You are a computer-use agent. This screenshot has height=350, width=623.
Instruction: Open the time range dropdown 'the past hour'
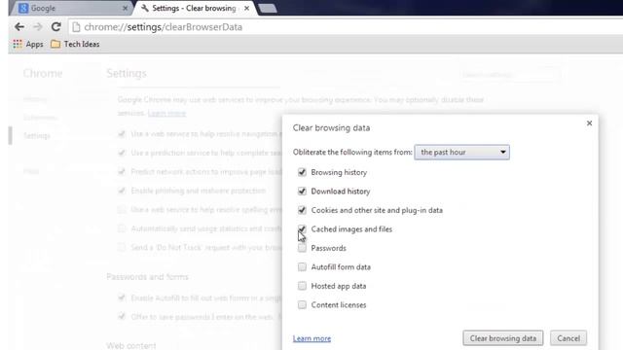click(x=461, y=152)
